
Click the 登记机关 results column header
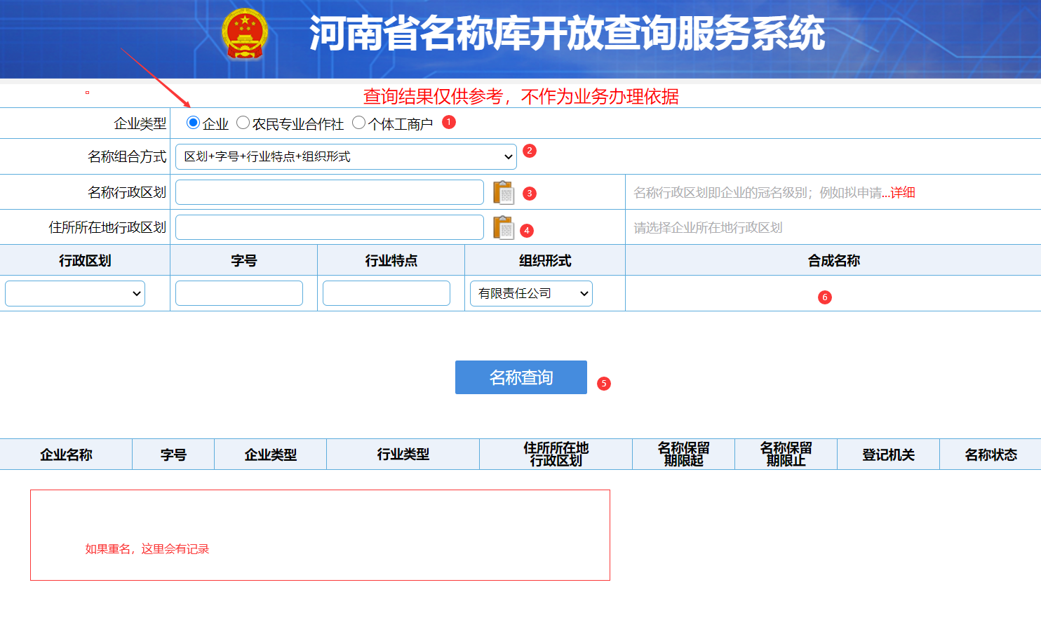pyautogui.click(x=888, y=454)
